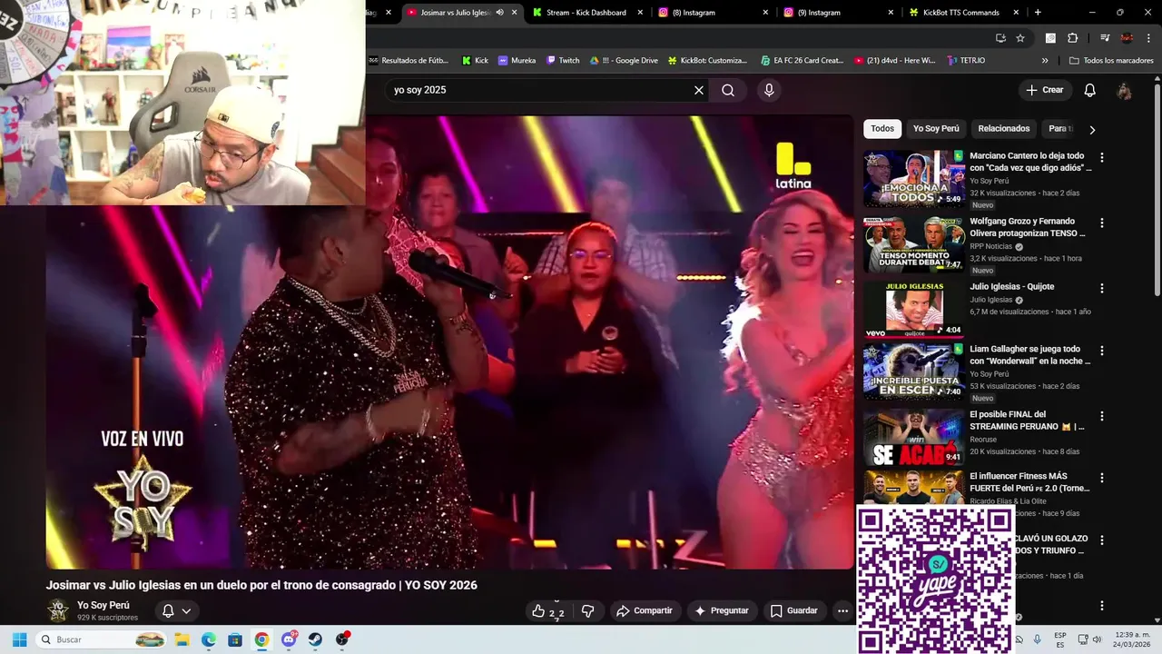Clear the YouTube search box text

(x=699, y=90)
